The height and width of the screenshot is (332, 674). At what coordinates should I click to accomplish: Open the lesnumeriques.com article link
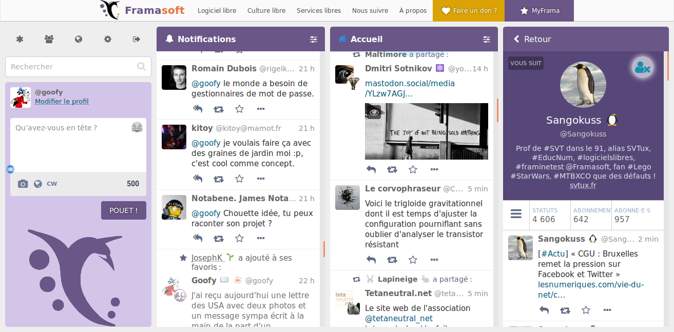pos(591,290)
